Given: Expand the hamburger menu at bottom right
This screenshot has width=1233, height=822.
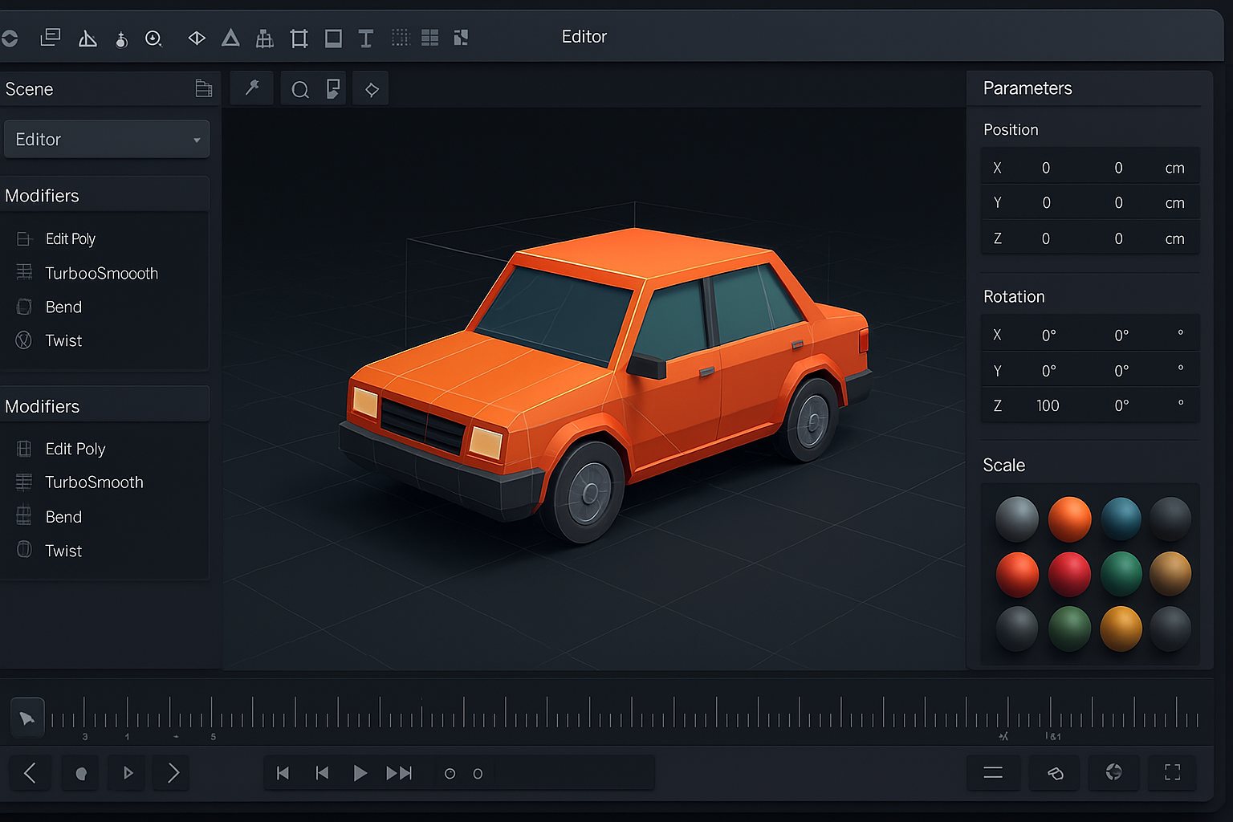Looking at the screenshot, I should tap(993, 772).
